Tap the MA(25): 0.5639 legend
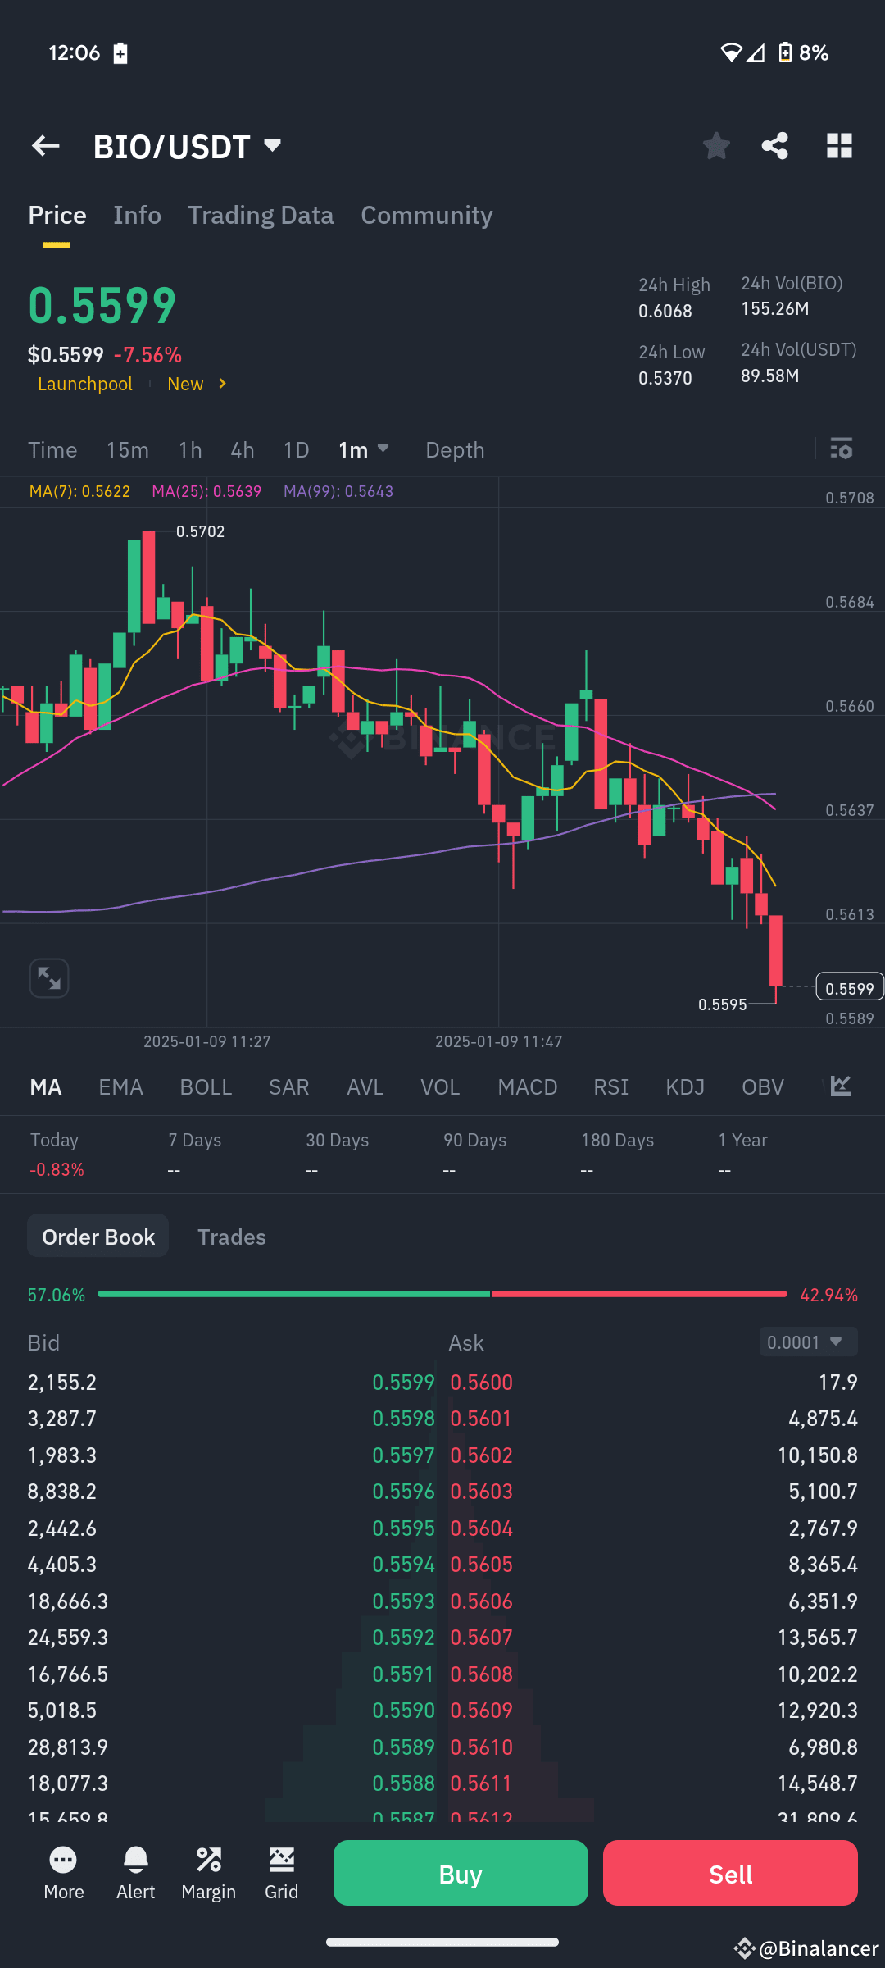885x1968 pixels. (x=206, y=491)
